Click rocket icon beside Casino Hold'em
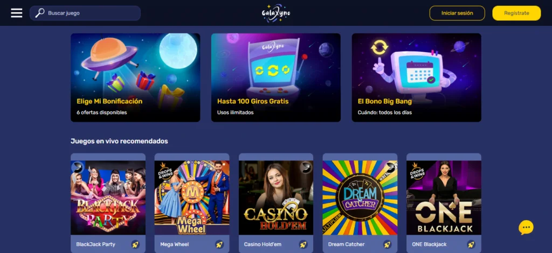This screenshot has height=253, width=552. (x=303, y=244)
